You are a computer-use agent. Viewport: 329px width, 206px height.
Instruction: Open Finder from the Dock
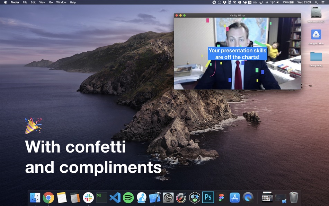coord(35,198)
